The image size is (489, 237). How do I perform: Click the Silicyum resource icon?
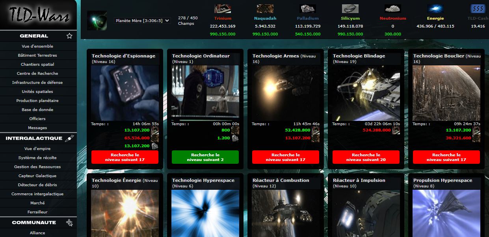click(350, 9)
